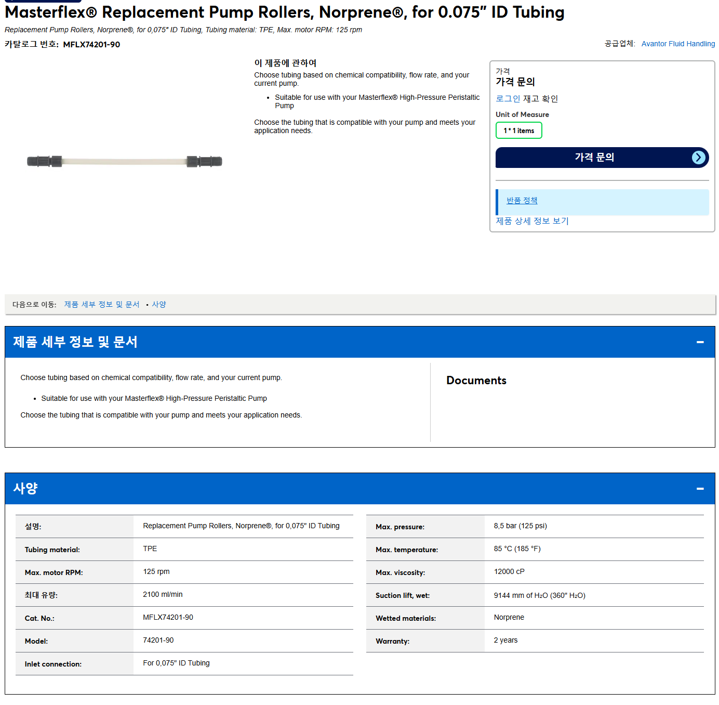The image size is (719, 705).
Task: Click the Documents heading
Action: pos(476,381)
